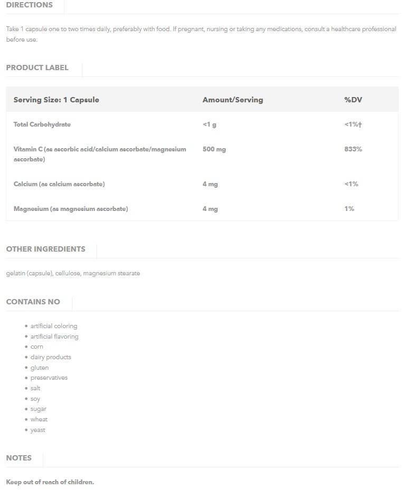The width and height of the screenshot is (404, 490).
Task: Click the gluten list item
Action: click(40, 368)
